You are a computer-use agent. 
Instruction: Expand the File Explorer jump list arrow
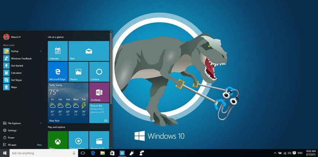click(x=41, y=123)
